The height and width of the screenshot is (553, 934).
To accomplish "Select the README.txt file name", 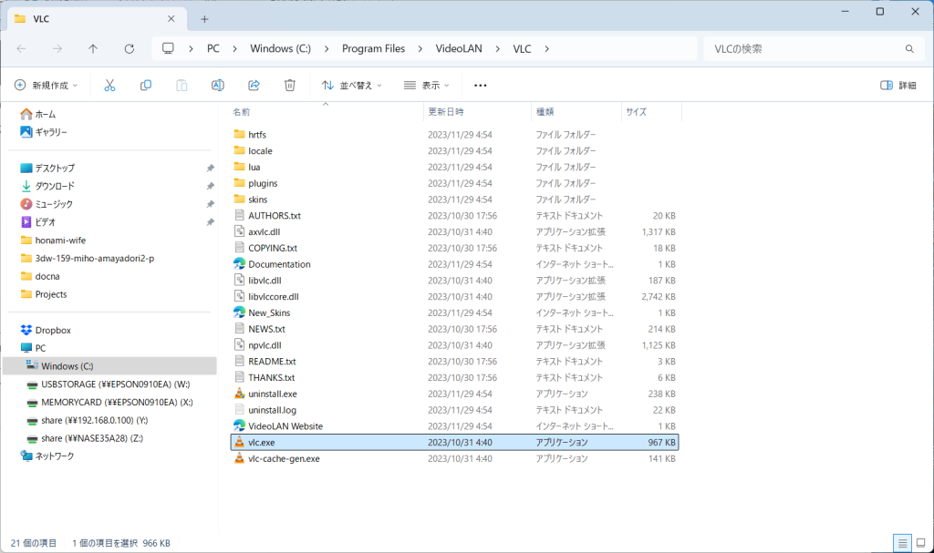I will pyautogui.click(x=272, y=362).
